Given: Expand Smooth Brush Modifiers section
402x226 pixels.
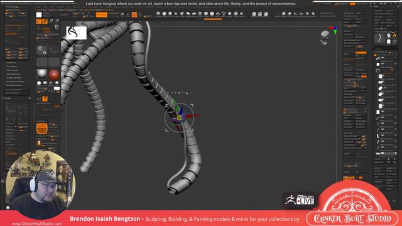Looking at the screenshot, I should tap(15, 82).
